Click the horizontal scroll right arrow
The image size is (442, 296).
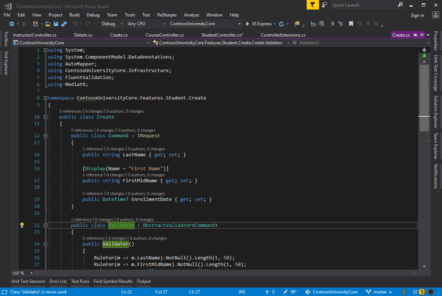415,273
